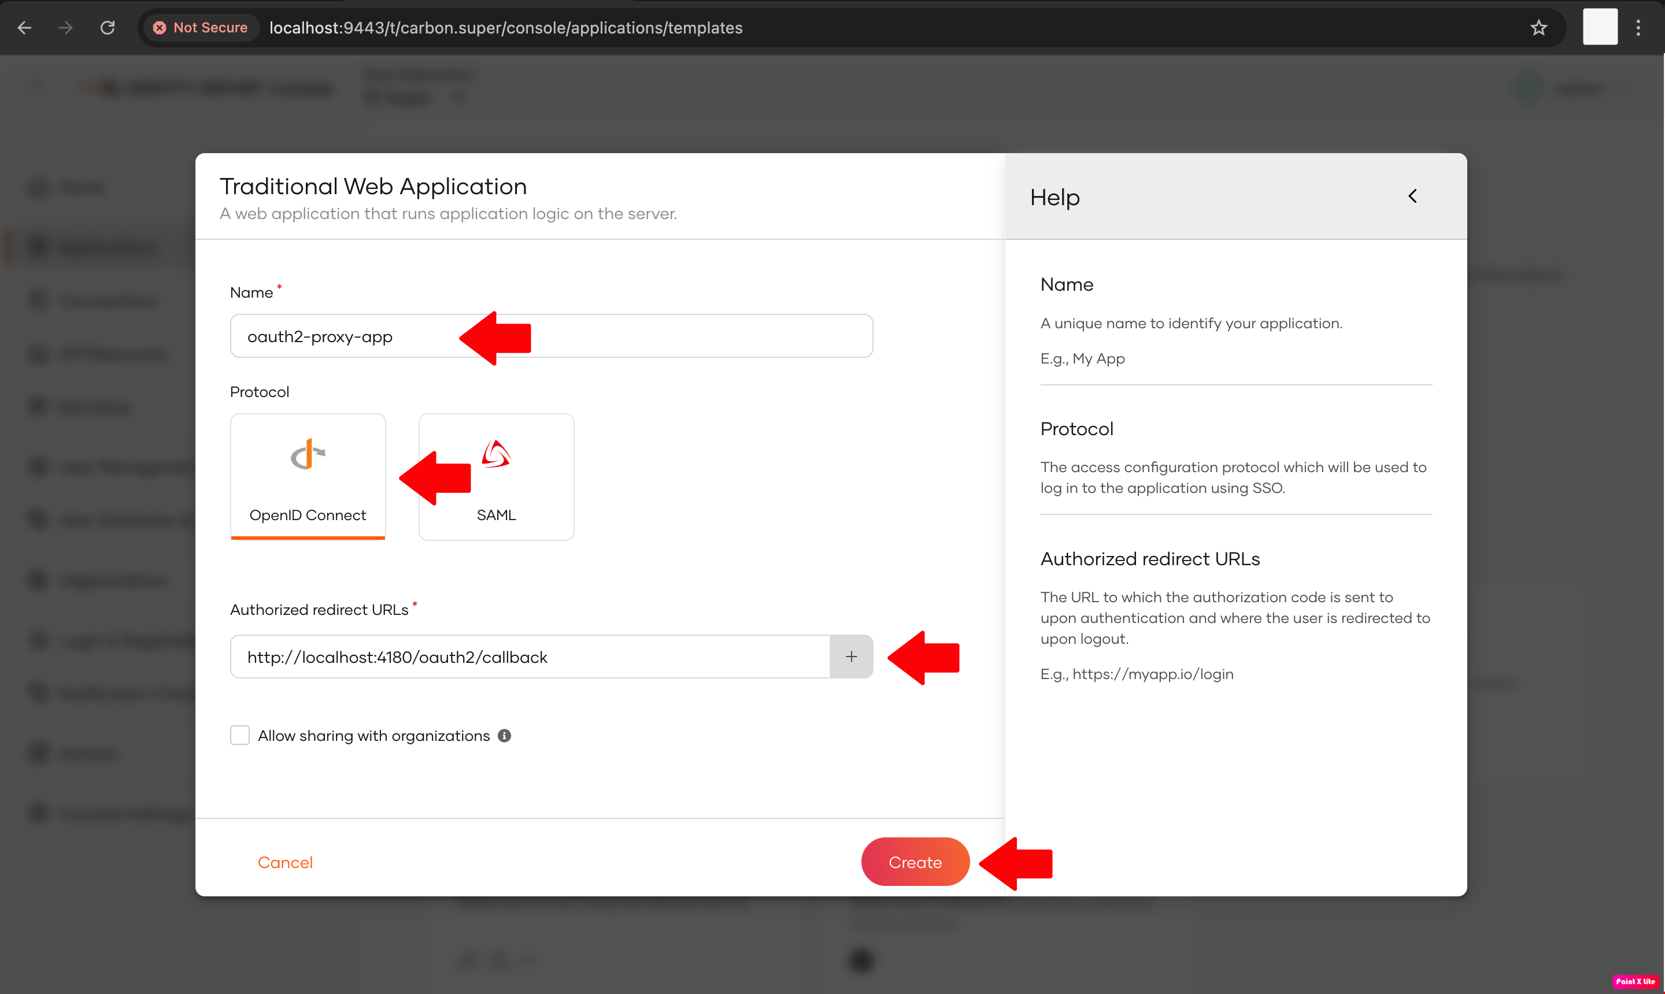Click the address bar URL

[506, 28]
